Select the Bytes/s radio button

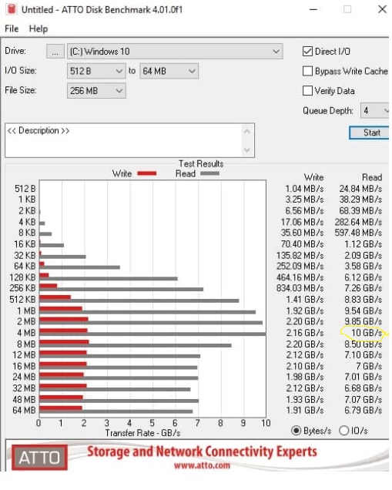pyautogui.click(x=296, y=431)
